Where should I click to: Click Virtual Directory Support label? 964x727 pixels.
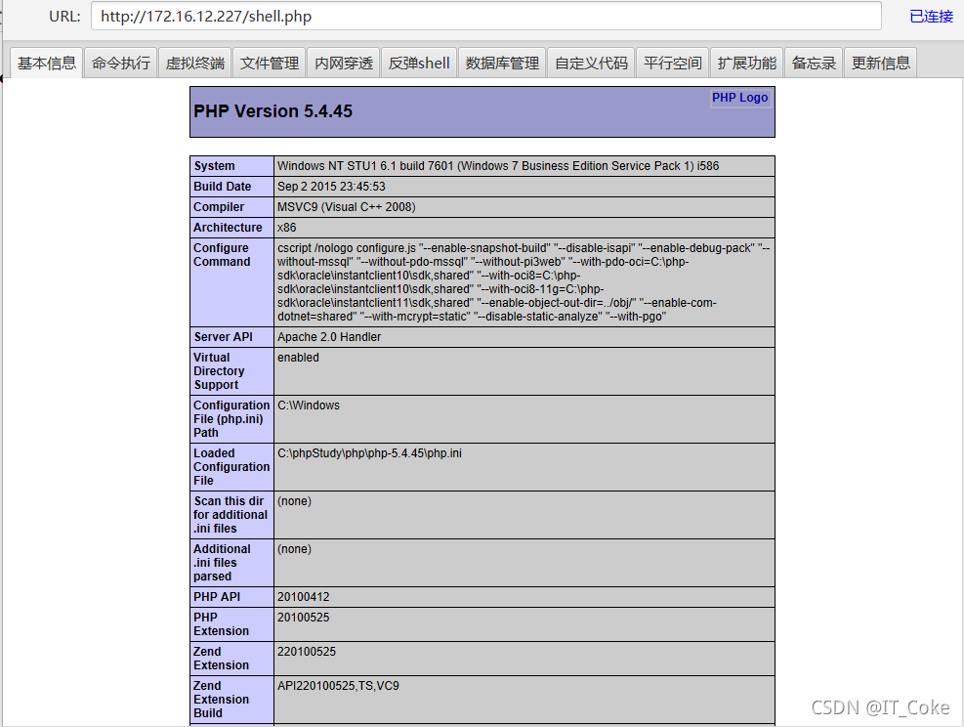click(220, 371)
